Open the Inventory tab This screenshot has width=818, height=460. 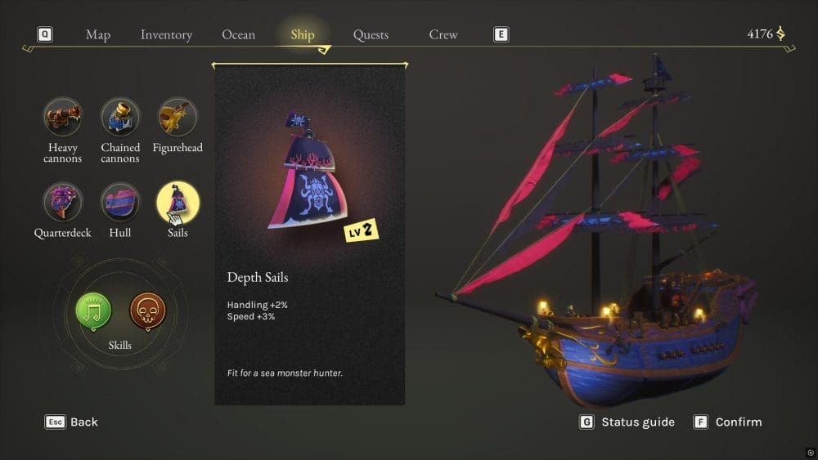point(166,35)
